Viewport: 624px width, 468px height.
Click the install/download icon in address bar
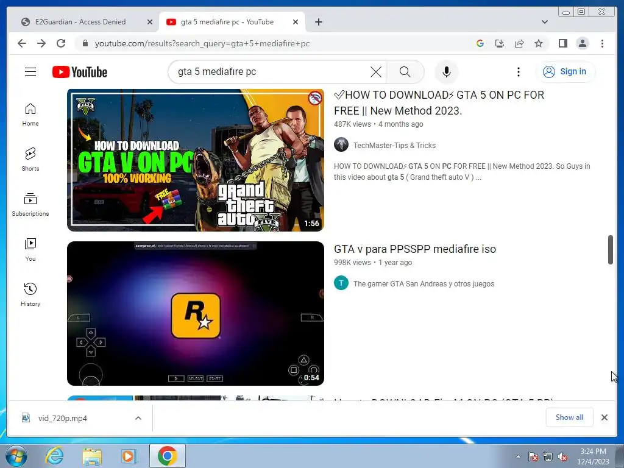click(500, 43)
